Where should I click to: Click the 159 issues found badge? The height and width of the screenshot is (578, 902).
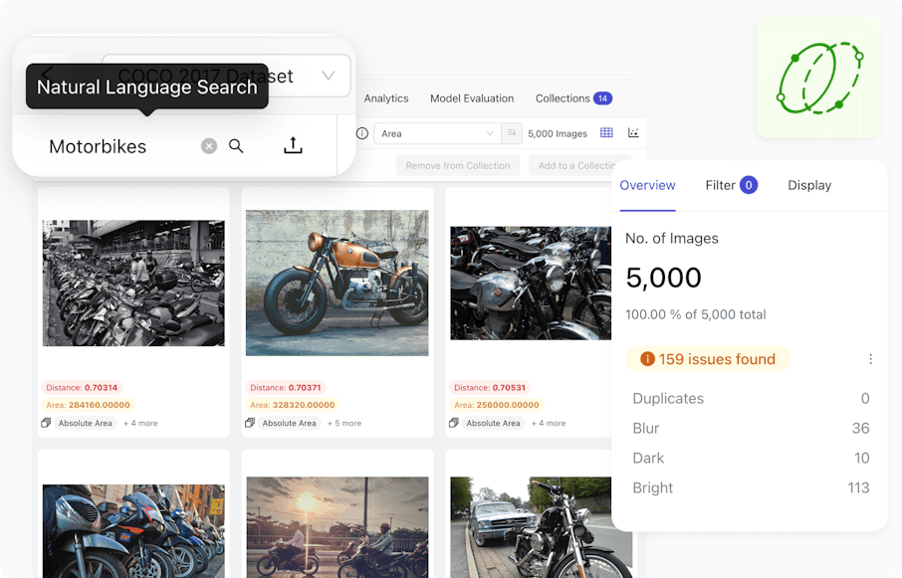pos(708,359)
